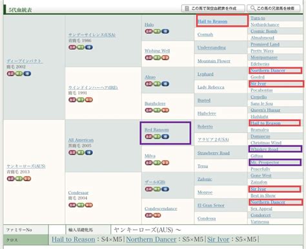Viewport: 306px width, 249px height.
Task: Open the Gone West link
Action: pos(261,176)
